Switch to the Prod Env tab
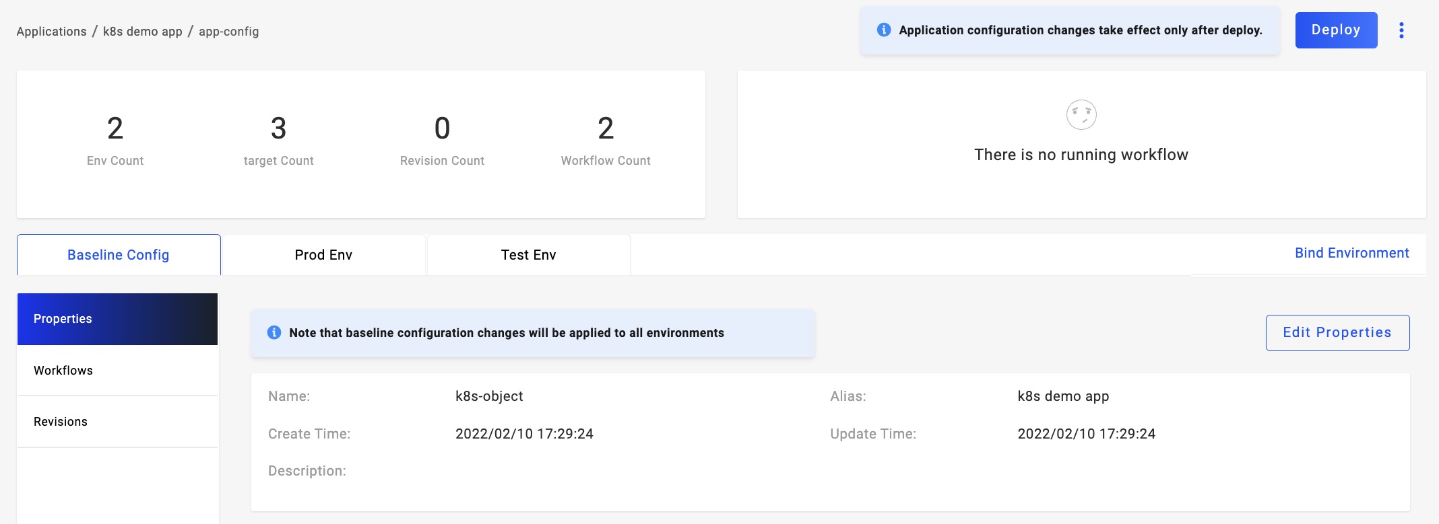Viewport: 1439px width, 524px height. point(323,255)
